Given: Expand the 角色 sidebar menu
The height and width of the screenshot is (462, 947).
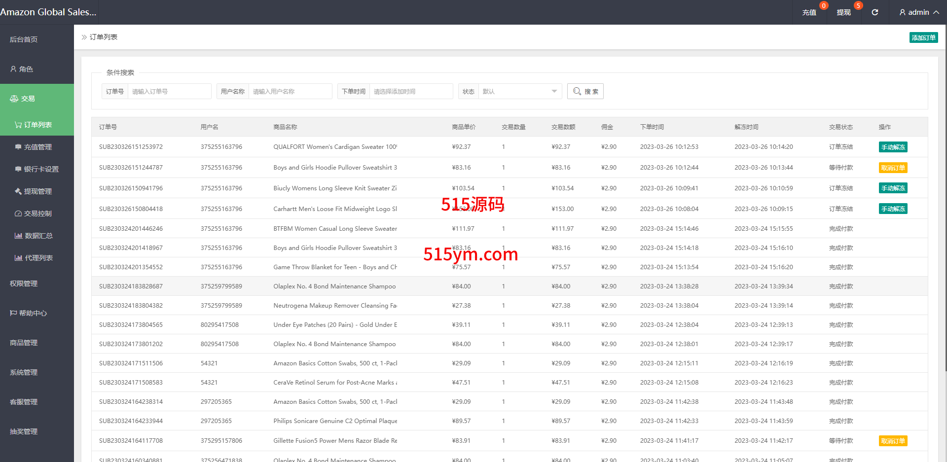Looking at the screenshot, I should pos(26,69).
